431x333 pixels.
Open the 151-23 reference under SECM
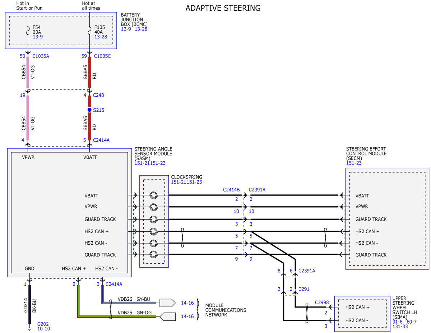(354, 163)
